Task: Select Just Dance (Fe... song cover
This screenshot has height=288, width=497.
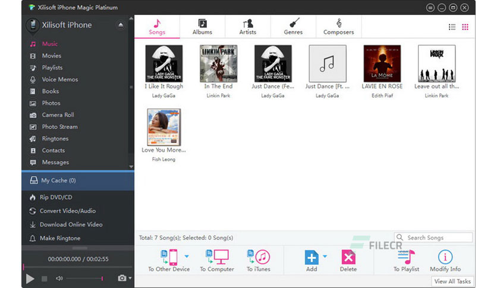Action: [273, 64]
